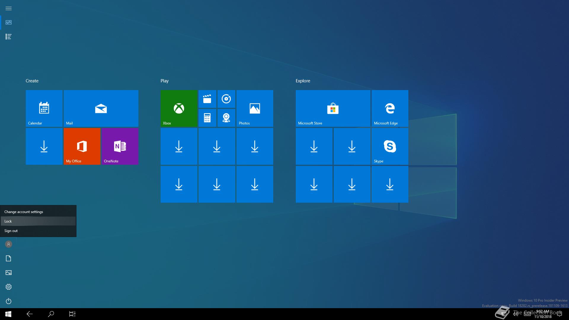Click the download tile beside My Office

(44, 146)
